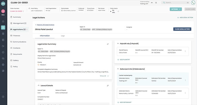The height and width of the screenshot is (105, 197).
Task: Open options menu for defendant Testing UAT
Action: pyautogui.click(x=185, y=80)
